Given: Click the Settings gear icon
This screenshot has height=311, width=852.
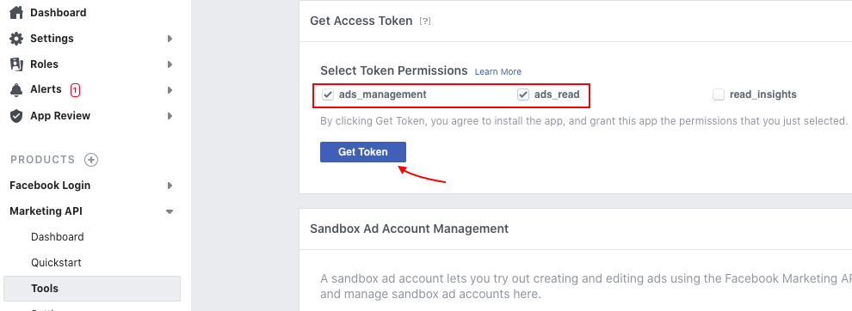Looking at the screenshot, I should [x=17, y=39].
